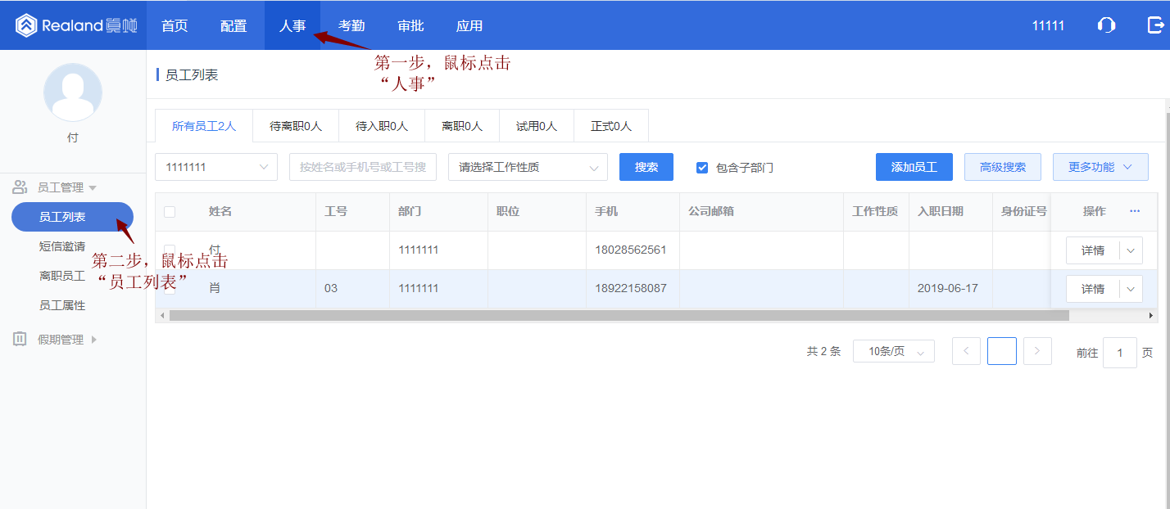The image size is (1170, 509).
Task: Select all rows via header checkbox
Action: [169, 211]
